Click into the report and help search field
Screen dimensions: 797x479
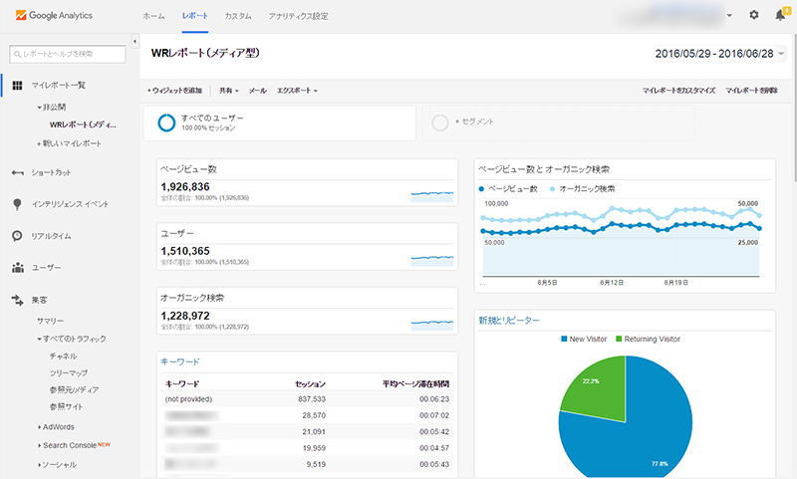pyautogui.click(x=68, y=54)
